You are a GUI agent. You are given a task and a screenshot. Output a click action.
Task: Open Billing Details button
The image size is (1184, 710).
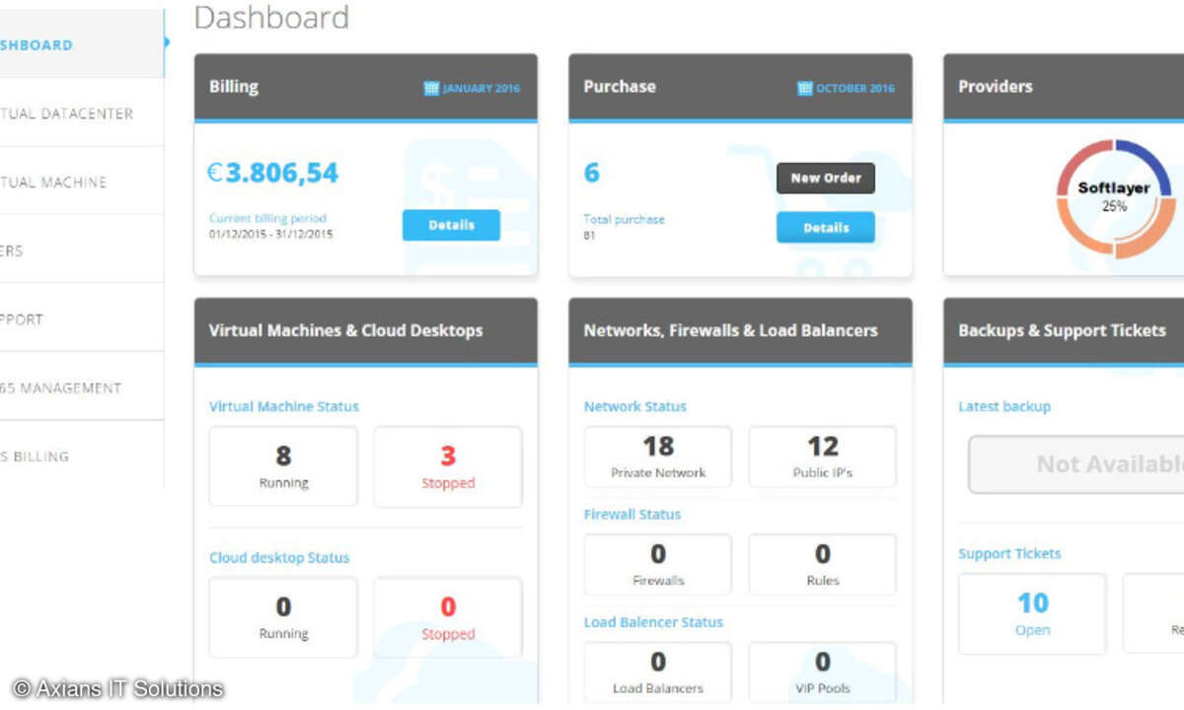[451, 225]
